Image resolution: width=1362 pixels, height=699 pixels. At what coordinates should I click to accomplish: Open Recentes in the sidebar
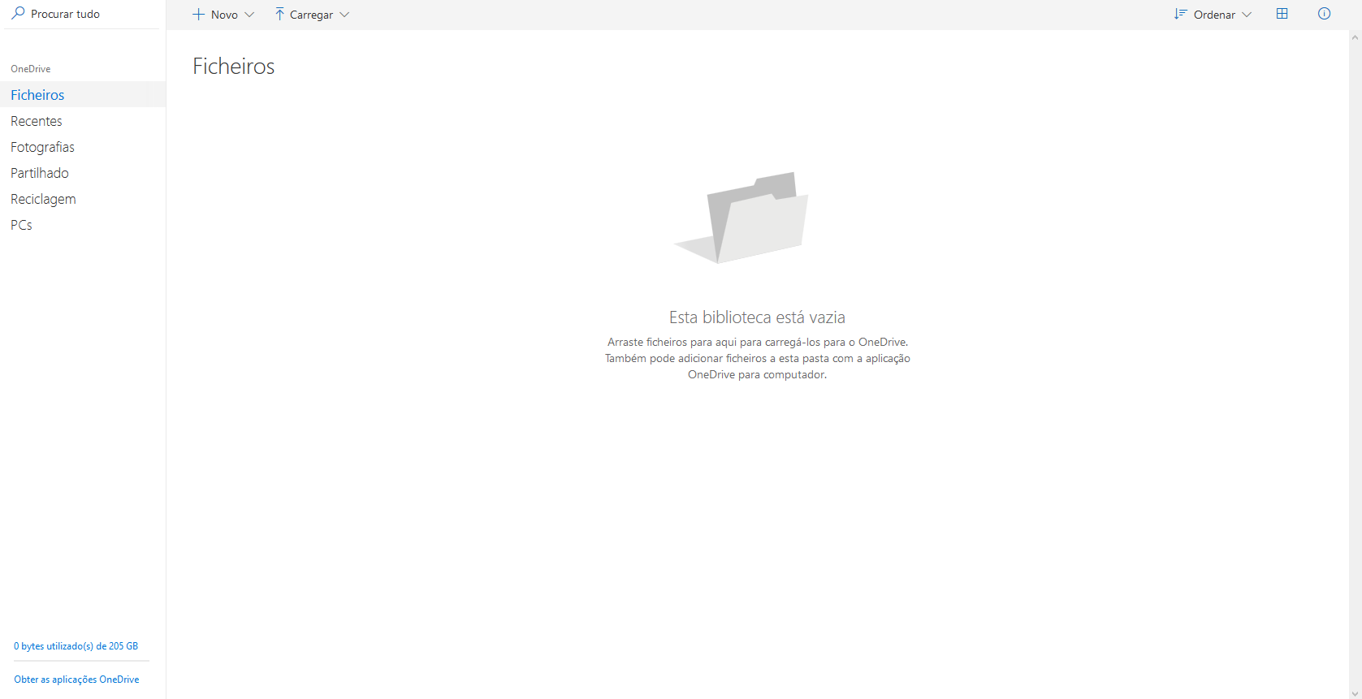click(83, 121)
